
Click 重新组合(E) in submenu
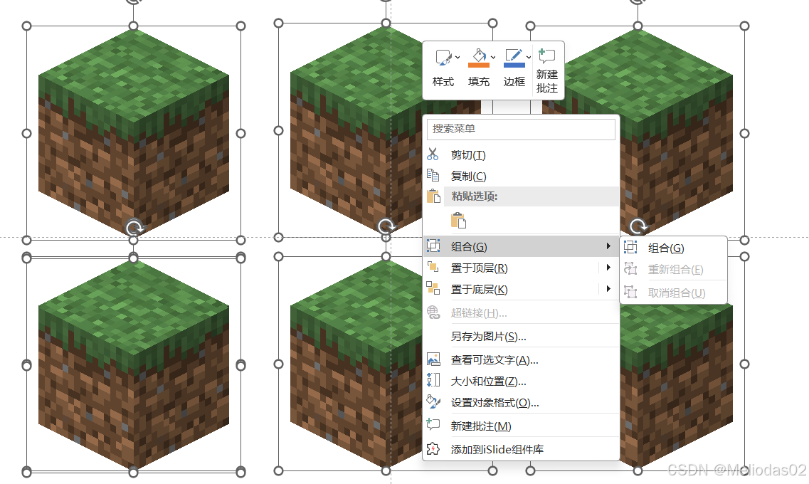coord(673,269)
